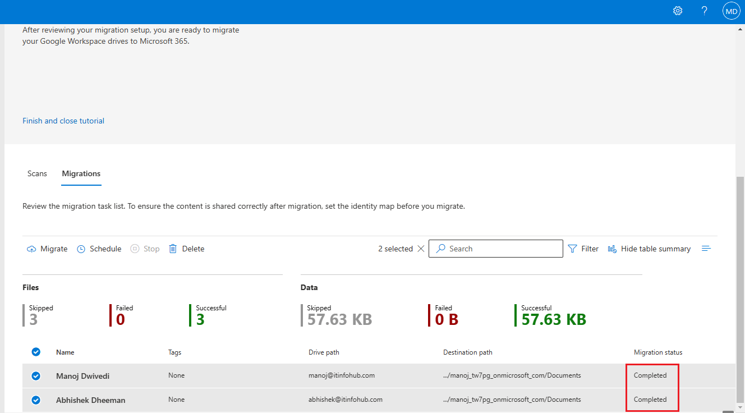The height and width of the screenshot is (413, 745).
Task: Open the settings gear icon
Action: [x=678, y=11]
